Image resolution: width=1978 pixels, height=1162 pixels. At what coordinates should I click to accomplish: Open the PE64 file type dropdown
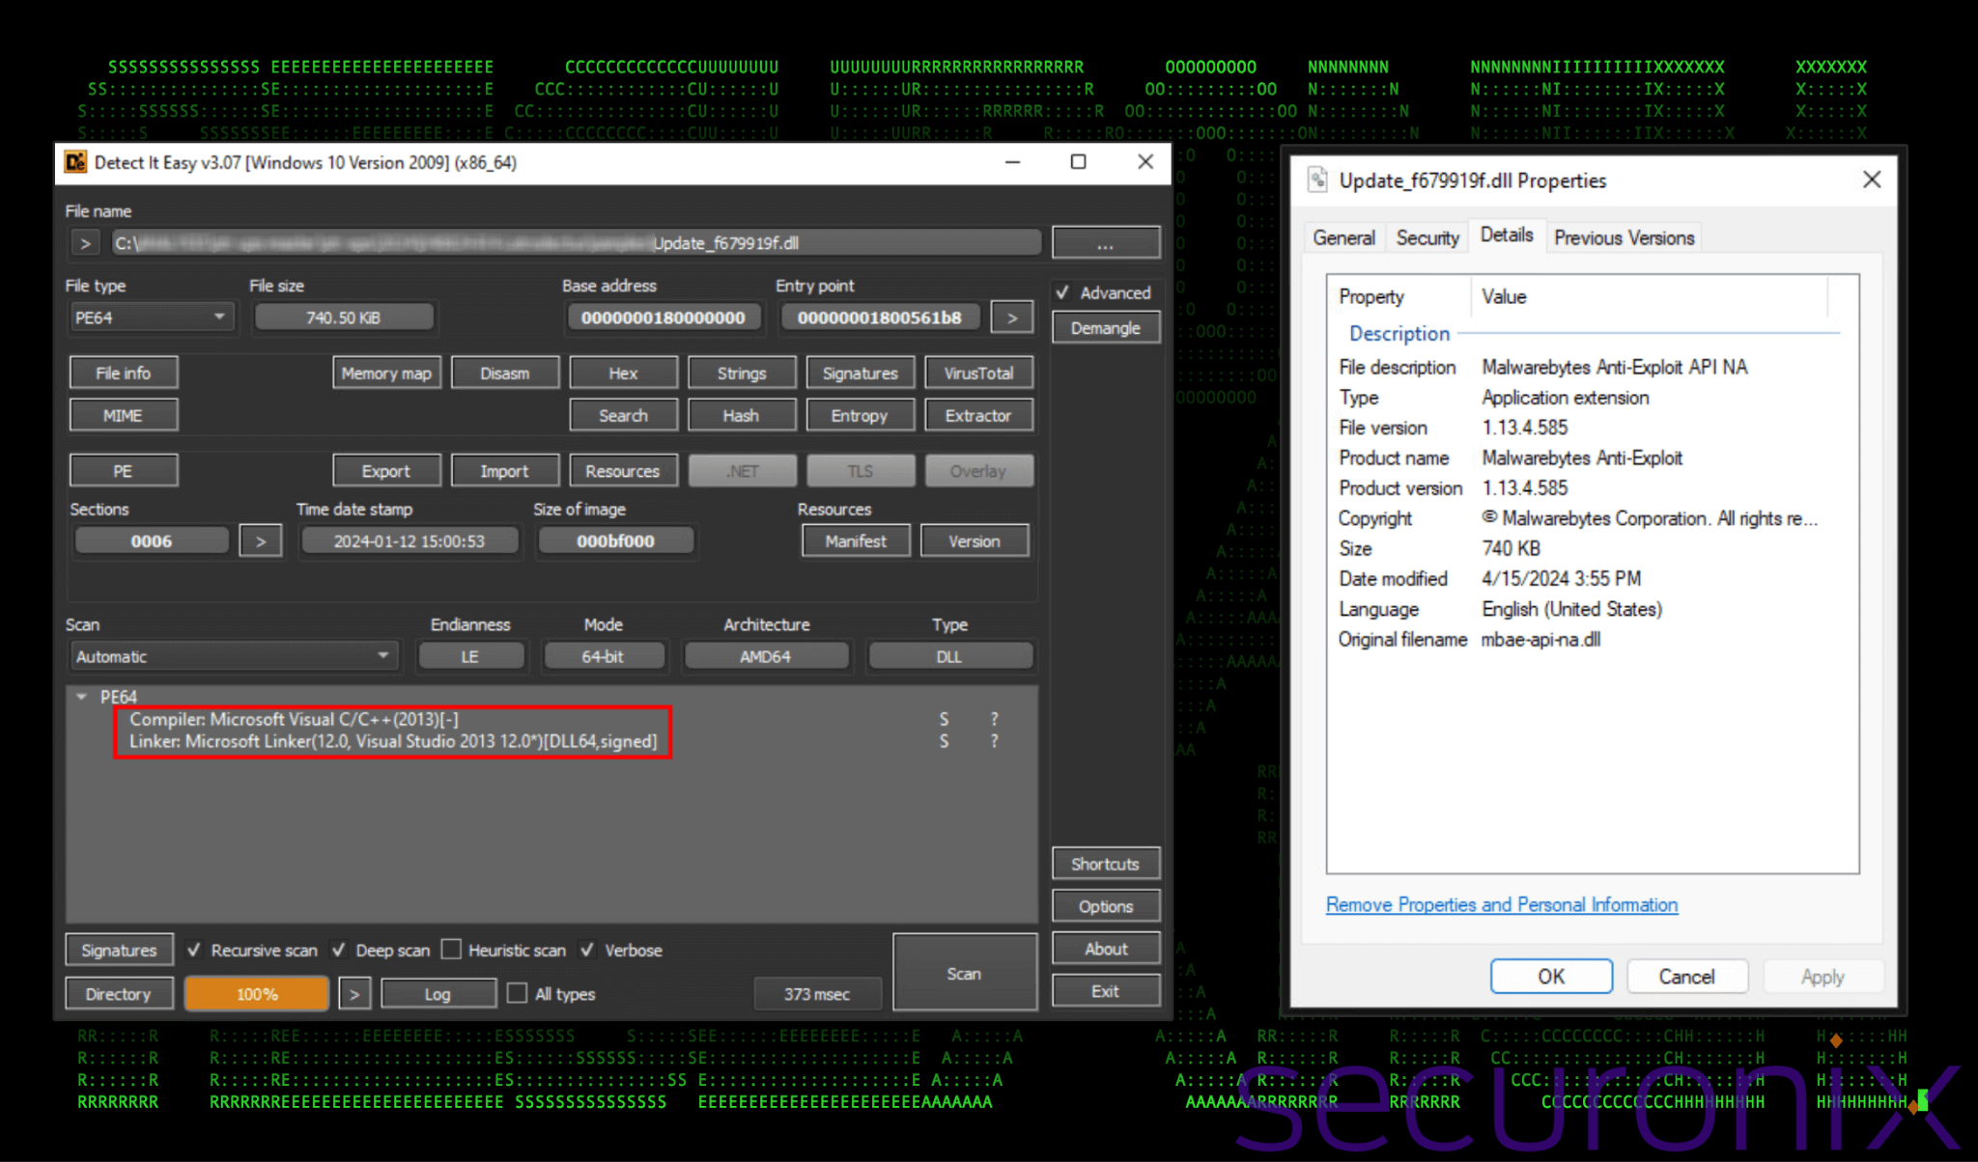click(x=152, y=318)
